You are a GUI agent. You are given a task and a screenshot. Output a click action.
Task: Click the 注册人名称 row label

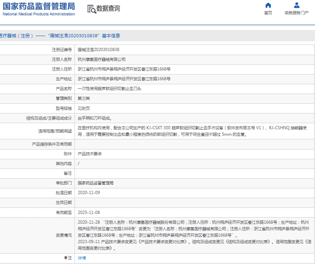click(62, 59)
